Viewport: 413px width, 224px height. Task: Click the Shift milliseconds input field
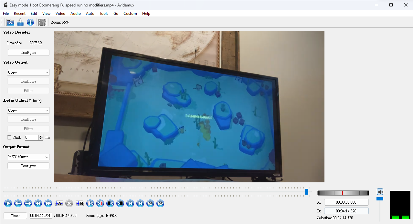click(32, 137)
